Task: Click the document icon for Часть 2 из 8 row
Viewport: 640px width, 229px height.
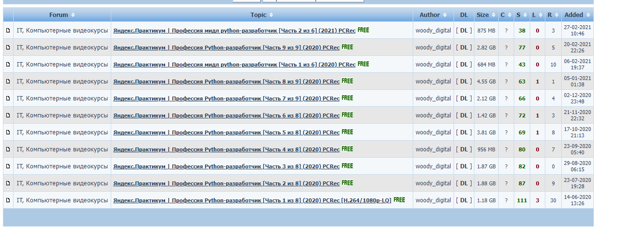Action: coord(8,183)
